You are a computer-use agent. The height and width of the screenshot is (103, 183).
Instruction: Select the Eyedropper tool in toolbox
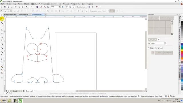[2, 67]
